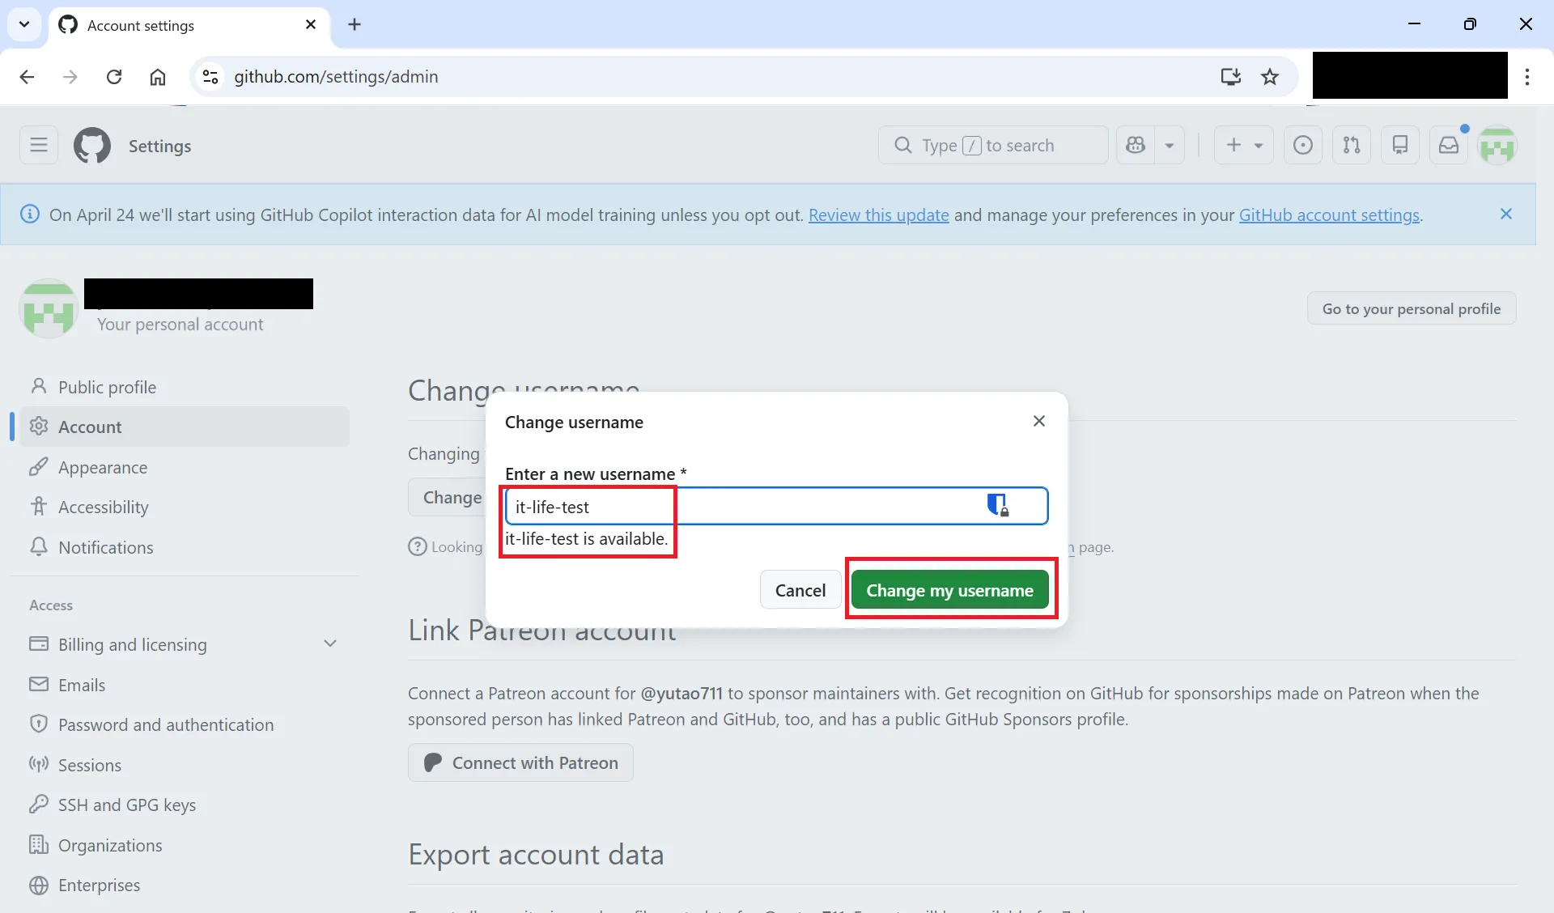Open the pull requests icon
The image size is (1554, 913).
click(x=1351, y=146)
